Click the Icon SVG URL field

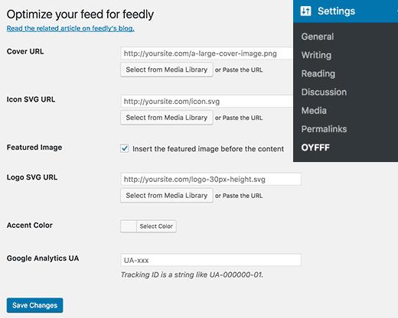tap(207, 102)
